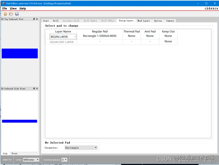Open the Options tab
The width and height of the screenshot is (219, 165).
click(x=158, y=21)
